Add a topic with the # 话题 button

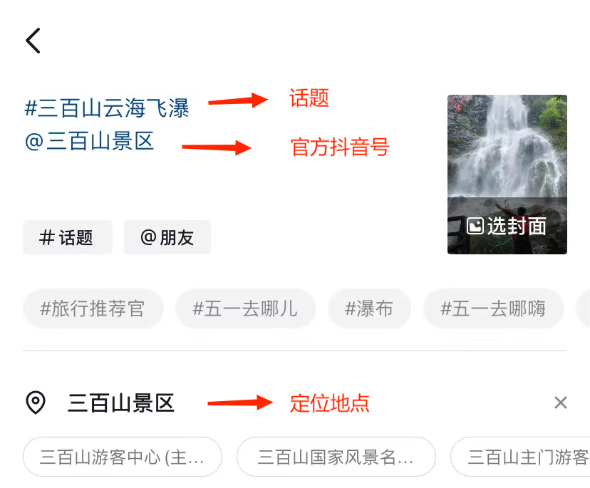point(68,237)
